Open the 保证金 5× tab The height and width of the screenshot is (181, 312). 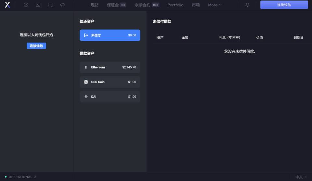coord(116,5)
